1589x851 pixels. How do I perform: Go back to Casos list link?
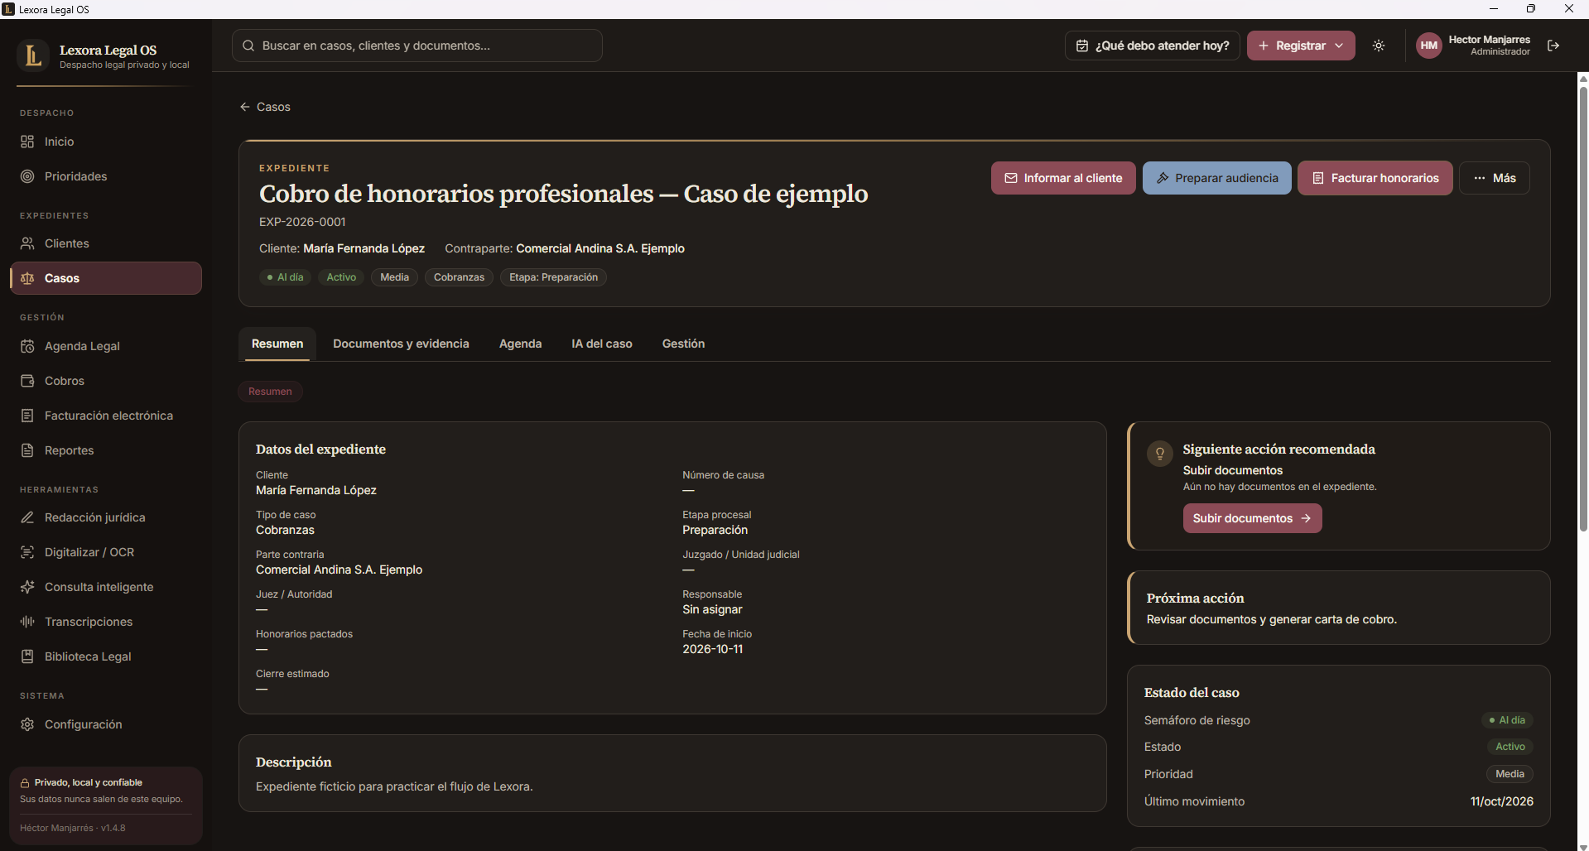click(x=265, y=107)
